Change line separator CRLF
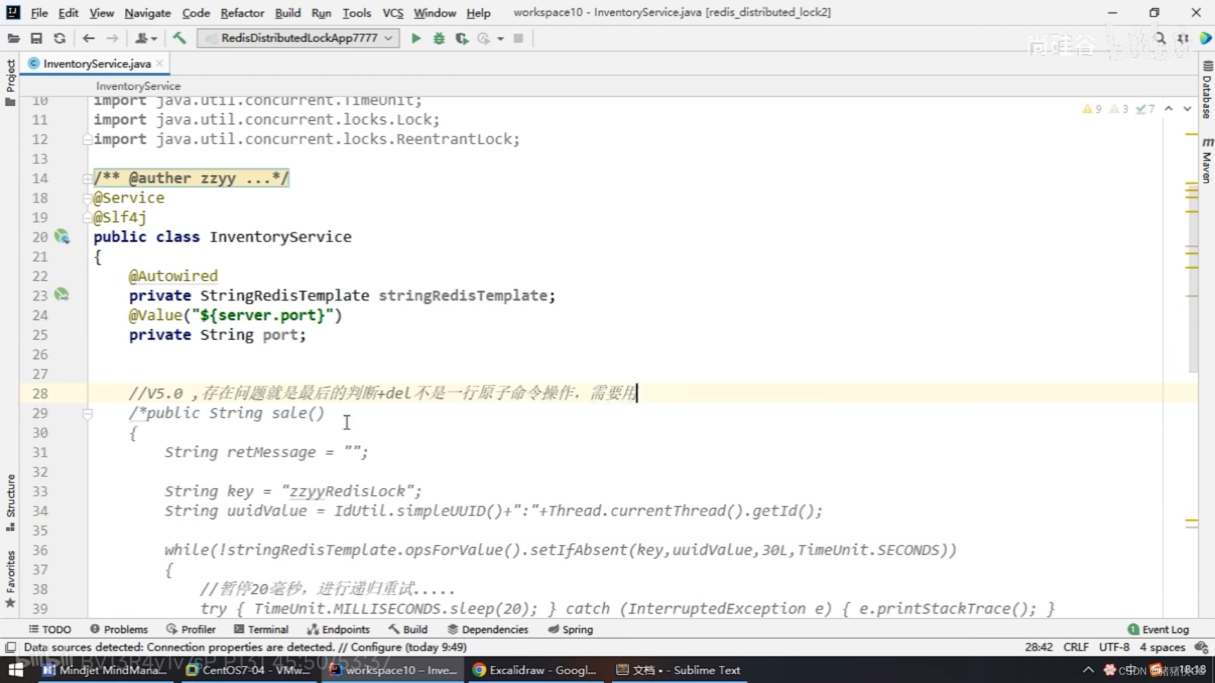Screen dimensions: 1215x683 pos(1076,647)
